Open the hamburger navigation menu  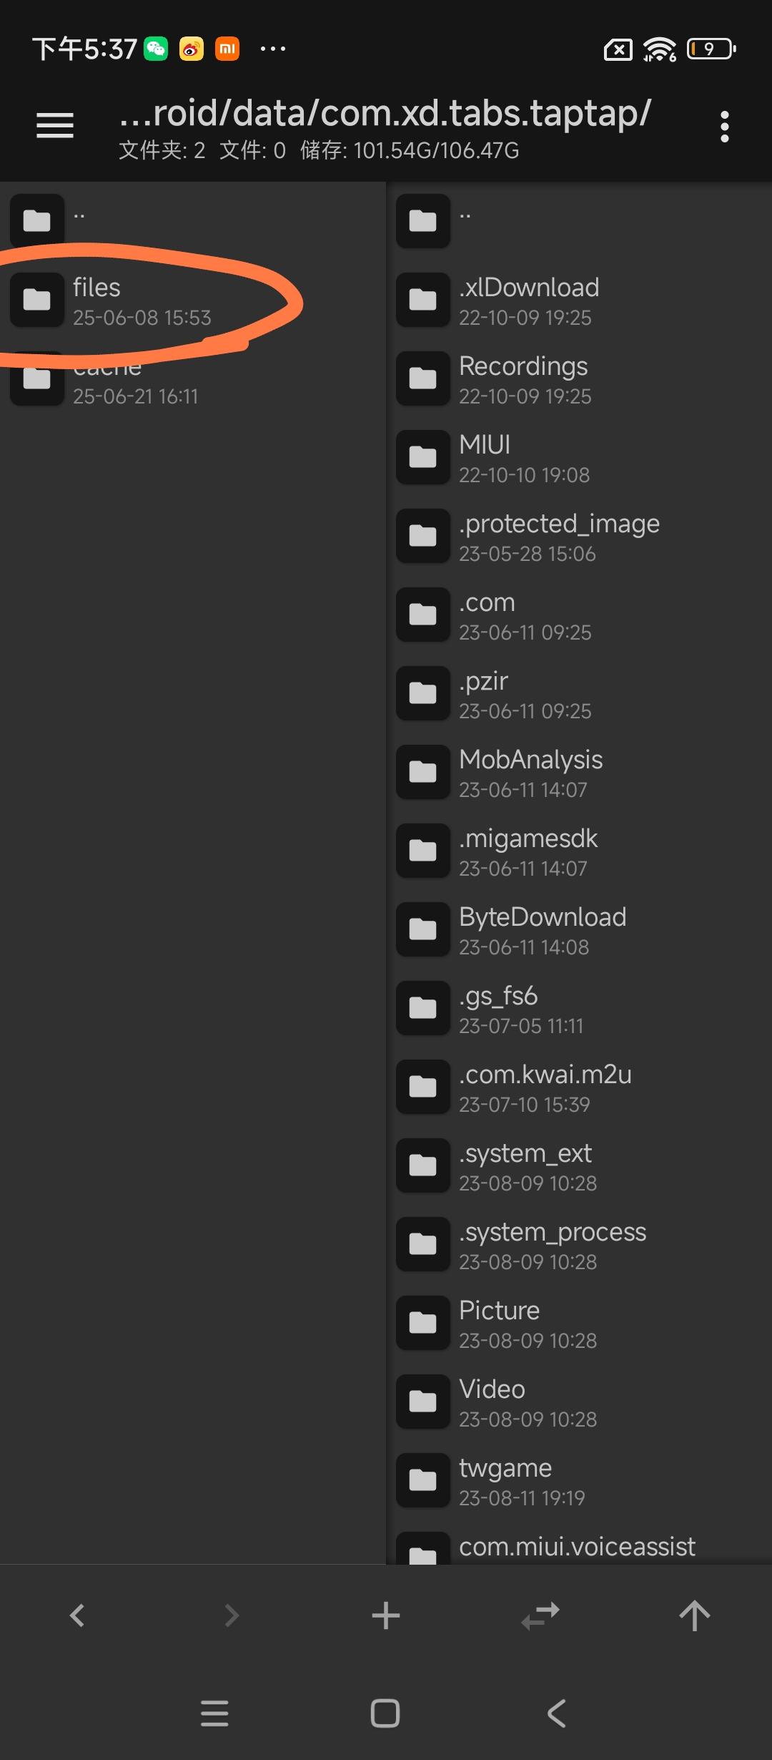(55, 125)
